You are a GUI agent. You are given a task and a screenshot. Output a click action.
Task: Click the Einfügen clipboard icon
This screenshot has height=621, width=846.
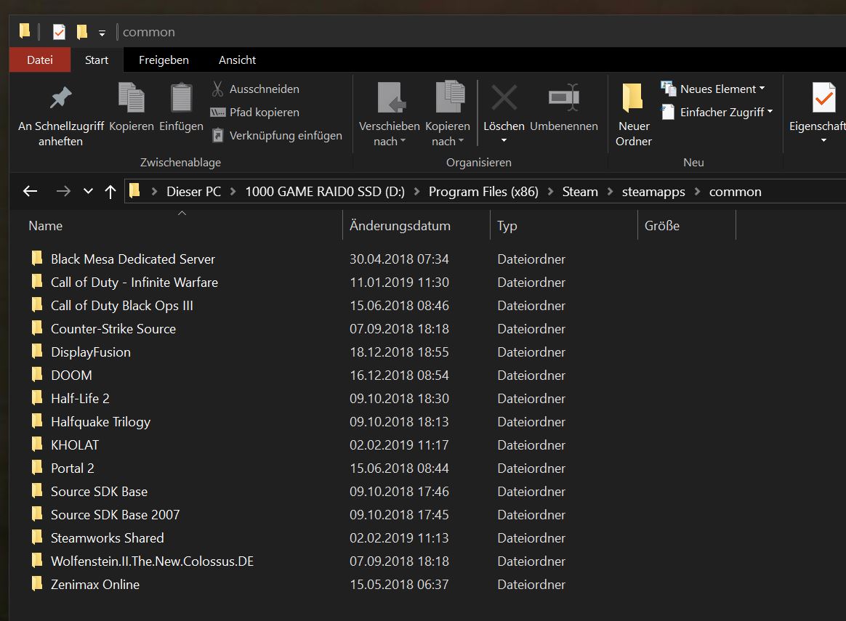(x=181, y=97)
